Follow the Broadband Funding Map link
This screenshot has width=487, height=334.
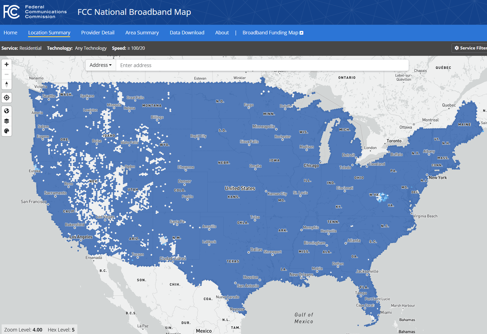[273, 33]
